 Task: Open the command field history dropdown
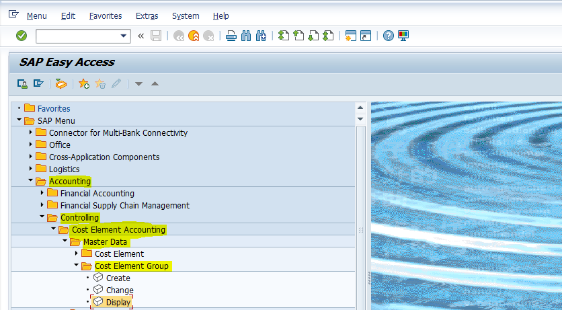coord(124,36)
